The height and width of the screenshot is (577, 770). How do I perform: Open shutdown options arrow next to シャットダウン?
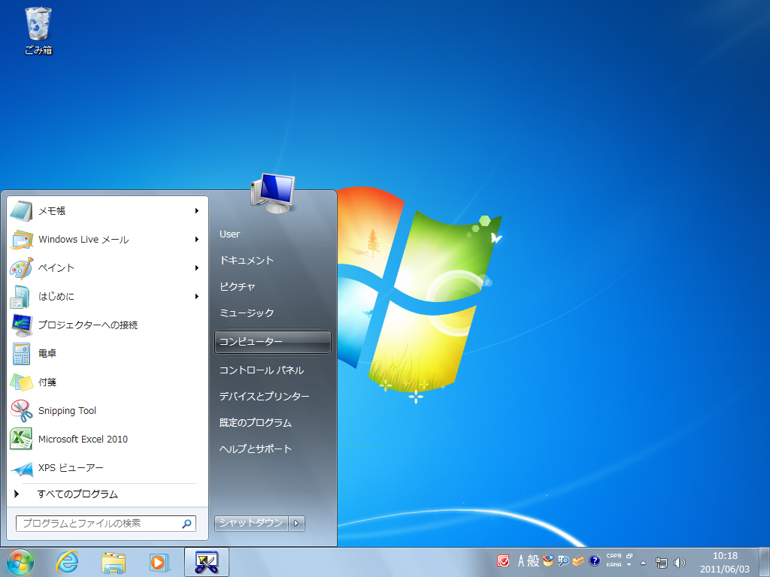[296, 523]
